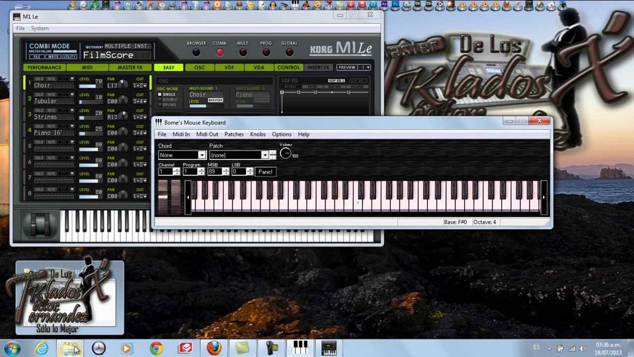Open the Patch dropdown in Bome's Mouse Keyboard
Image resolution: width=634 pixels, height=357 pixels.
[x=265, y=155]
